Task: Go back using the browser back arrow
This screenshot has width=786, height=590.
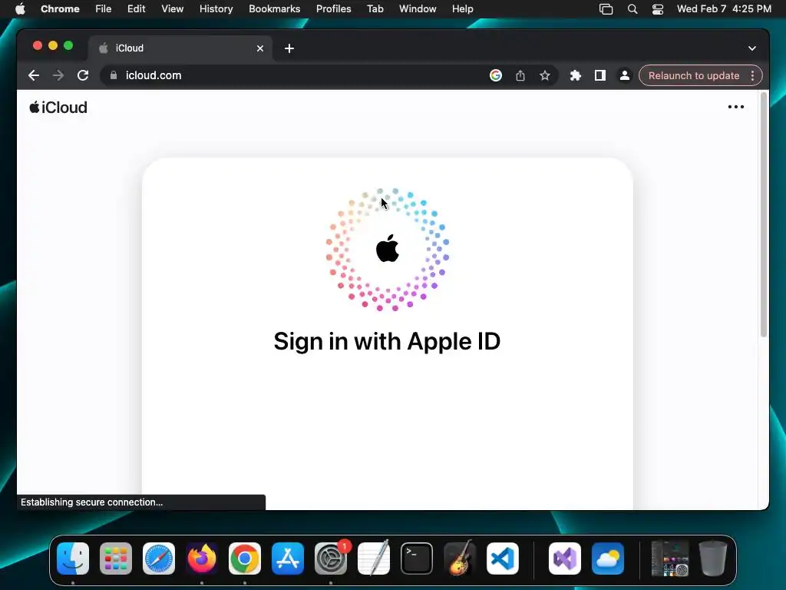Action: click(34, 75)
